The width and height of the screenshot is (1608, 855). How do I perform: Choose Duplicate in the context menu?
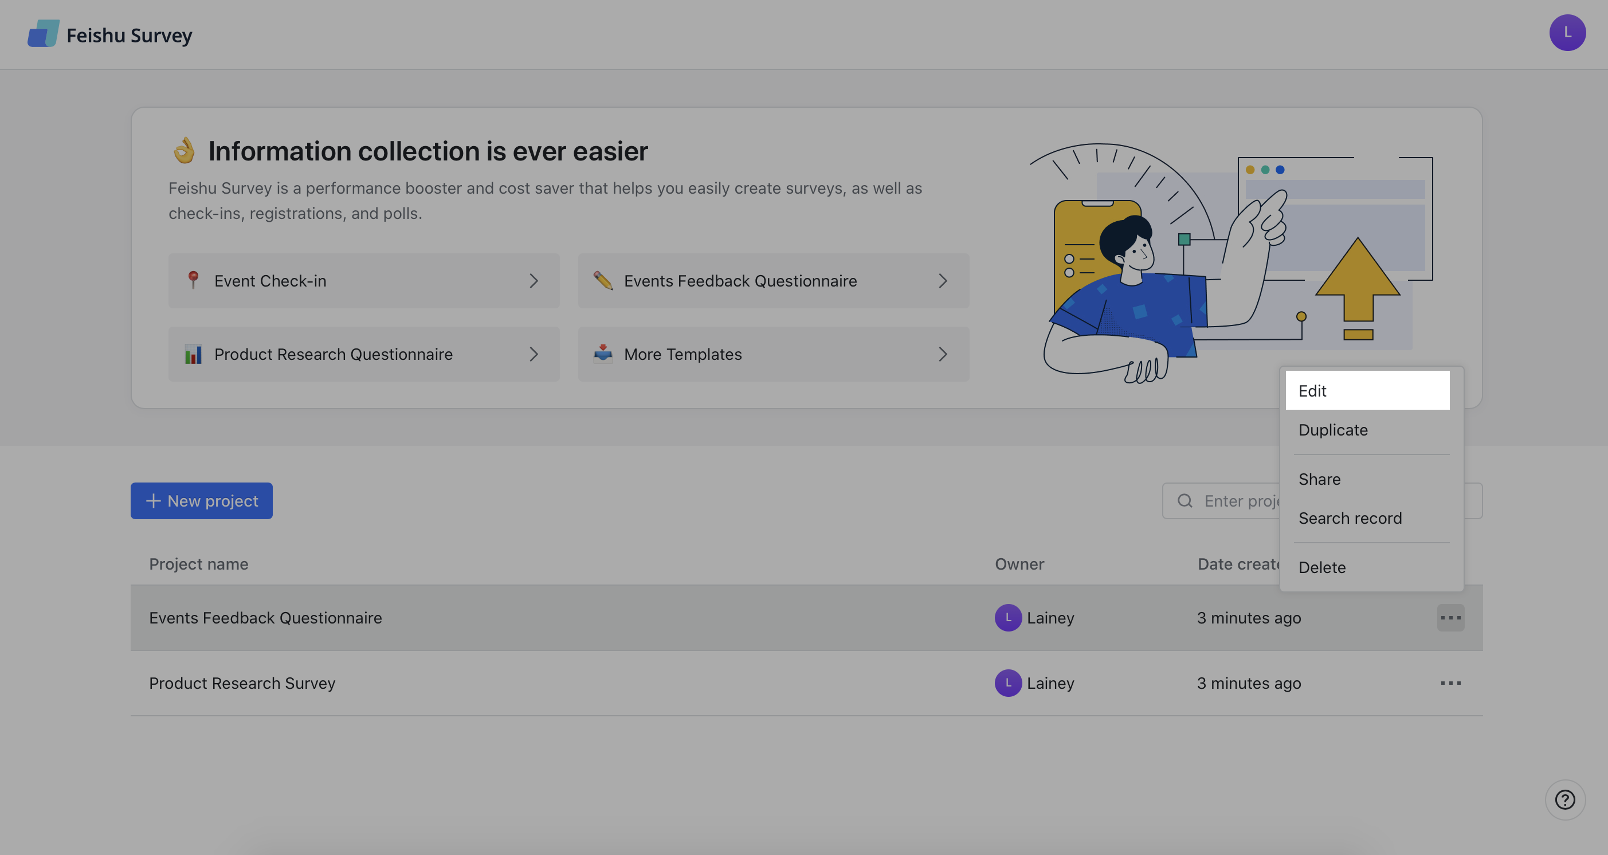click(x=1333, y=429)
